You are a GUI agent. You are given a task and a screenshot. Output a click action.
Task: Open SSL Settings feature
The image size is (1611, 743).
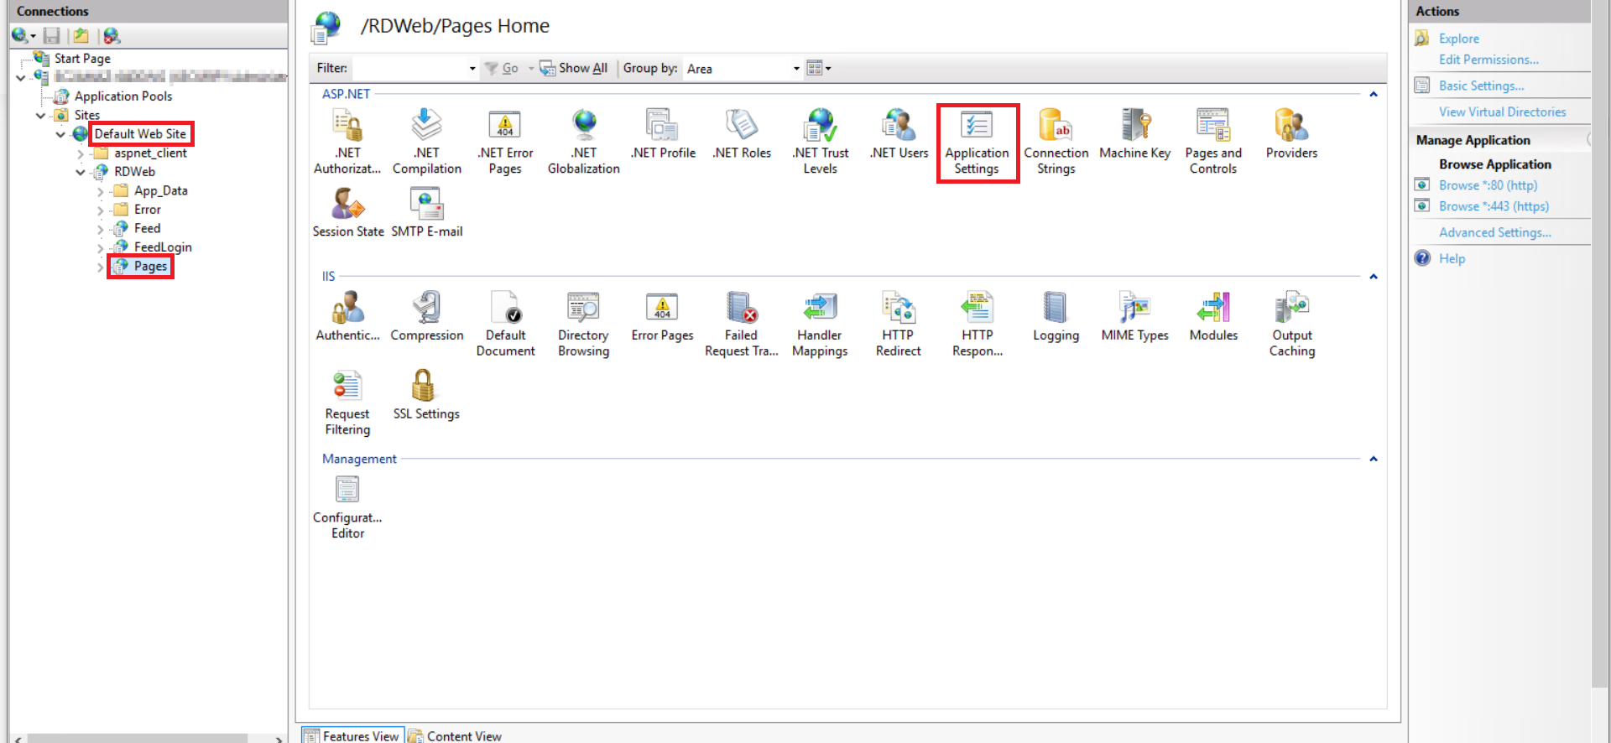(426, 395)
